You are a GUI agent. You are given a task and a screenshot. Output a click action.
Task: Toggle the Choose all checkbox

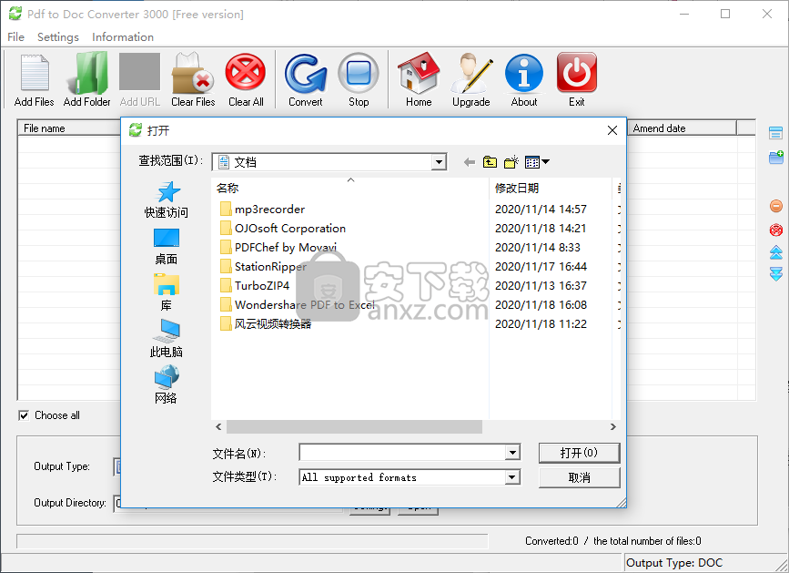[23, 415]
